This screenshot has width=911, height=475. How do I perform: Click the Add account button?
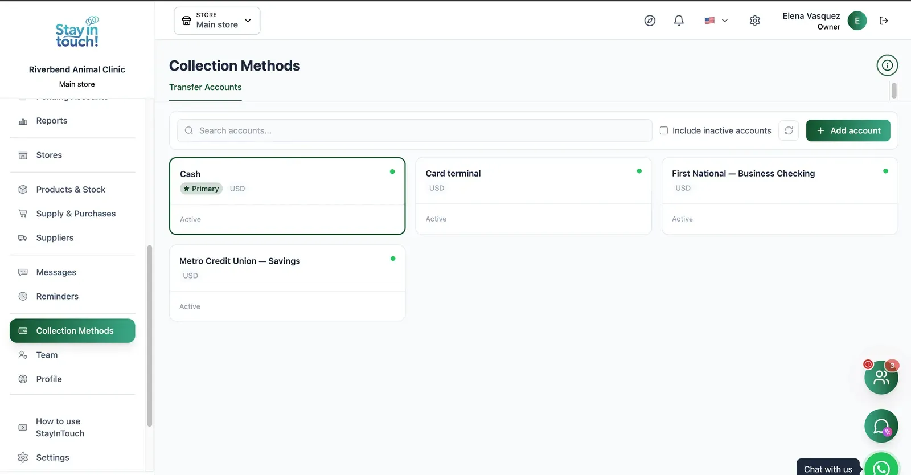point(848,130)
